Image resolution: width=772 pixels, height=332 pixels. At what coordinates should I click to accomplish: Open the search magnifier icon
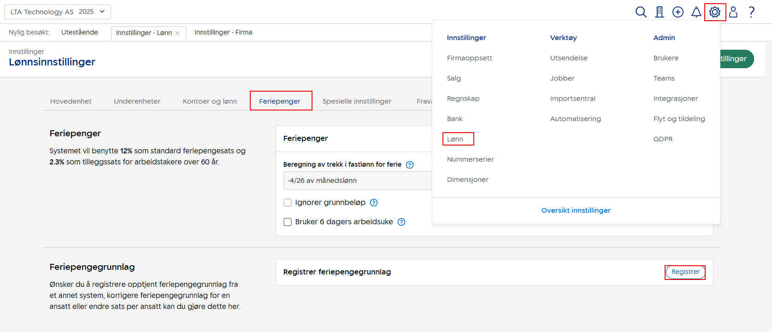pyautogui.click(x=641, y=12)
